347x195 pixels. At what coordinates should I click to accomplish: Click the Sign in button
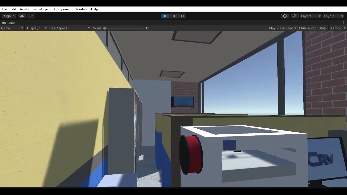pyautogui.click(x=9, y=16)
